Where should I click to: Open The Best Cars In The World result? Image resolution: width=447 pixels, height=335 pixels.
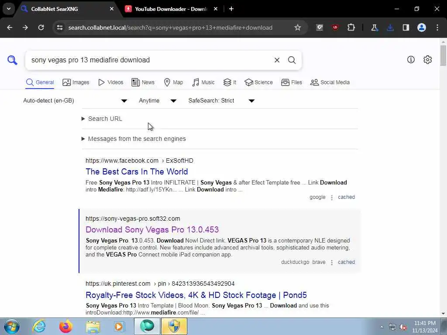pyautogui.click(x=137, y=171)
